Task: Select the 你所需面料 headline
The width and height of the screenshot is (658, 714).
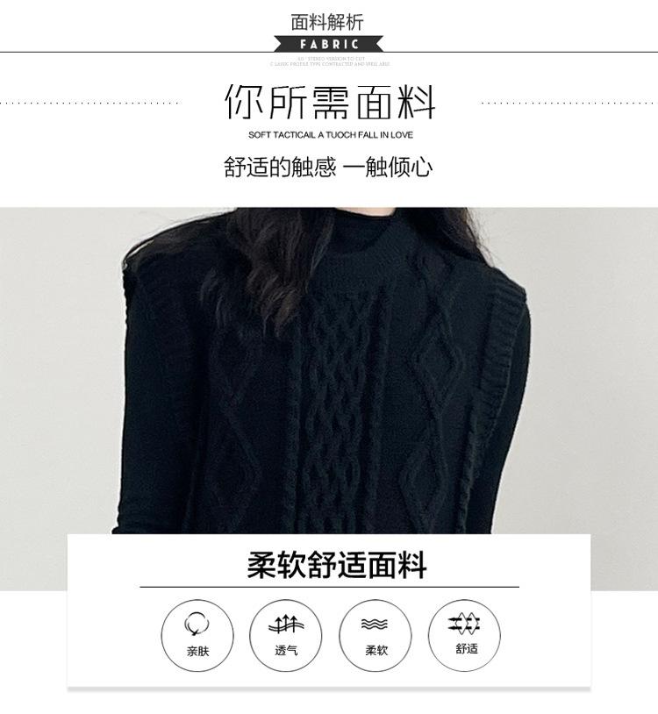Action: tap(330, 102)
